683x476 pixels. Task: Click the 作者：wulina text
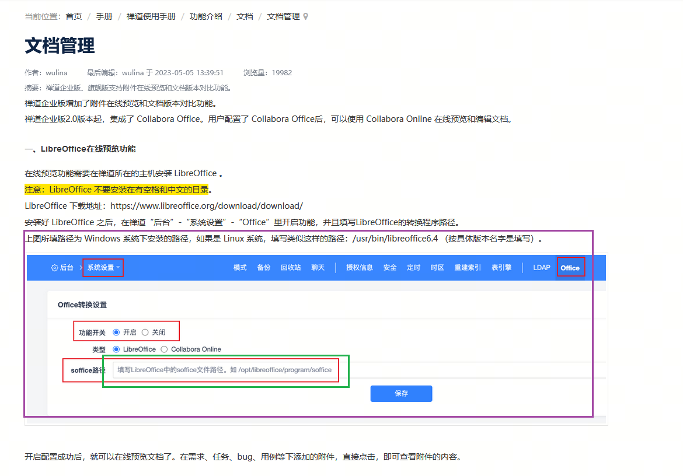click(x=46, y=73)
